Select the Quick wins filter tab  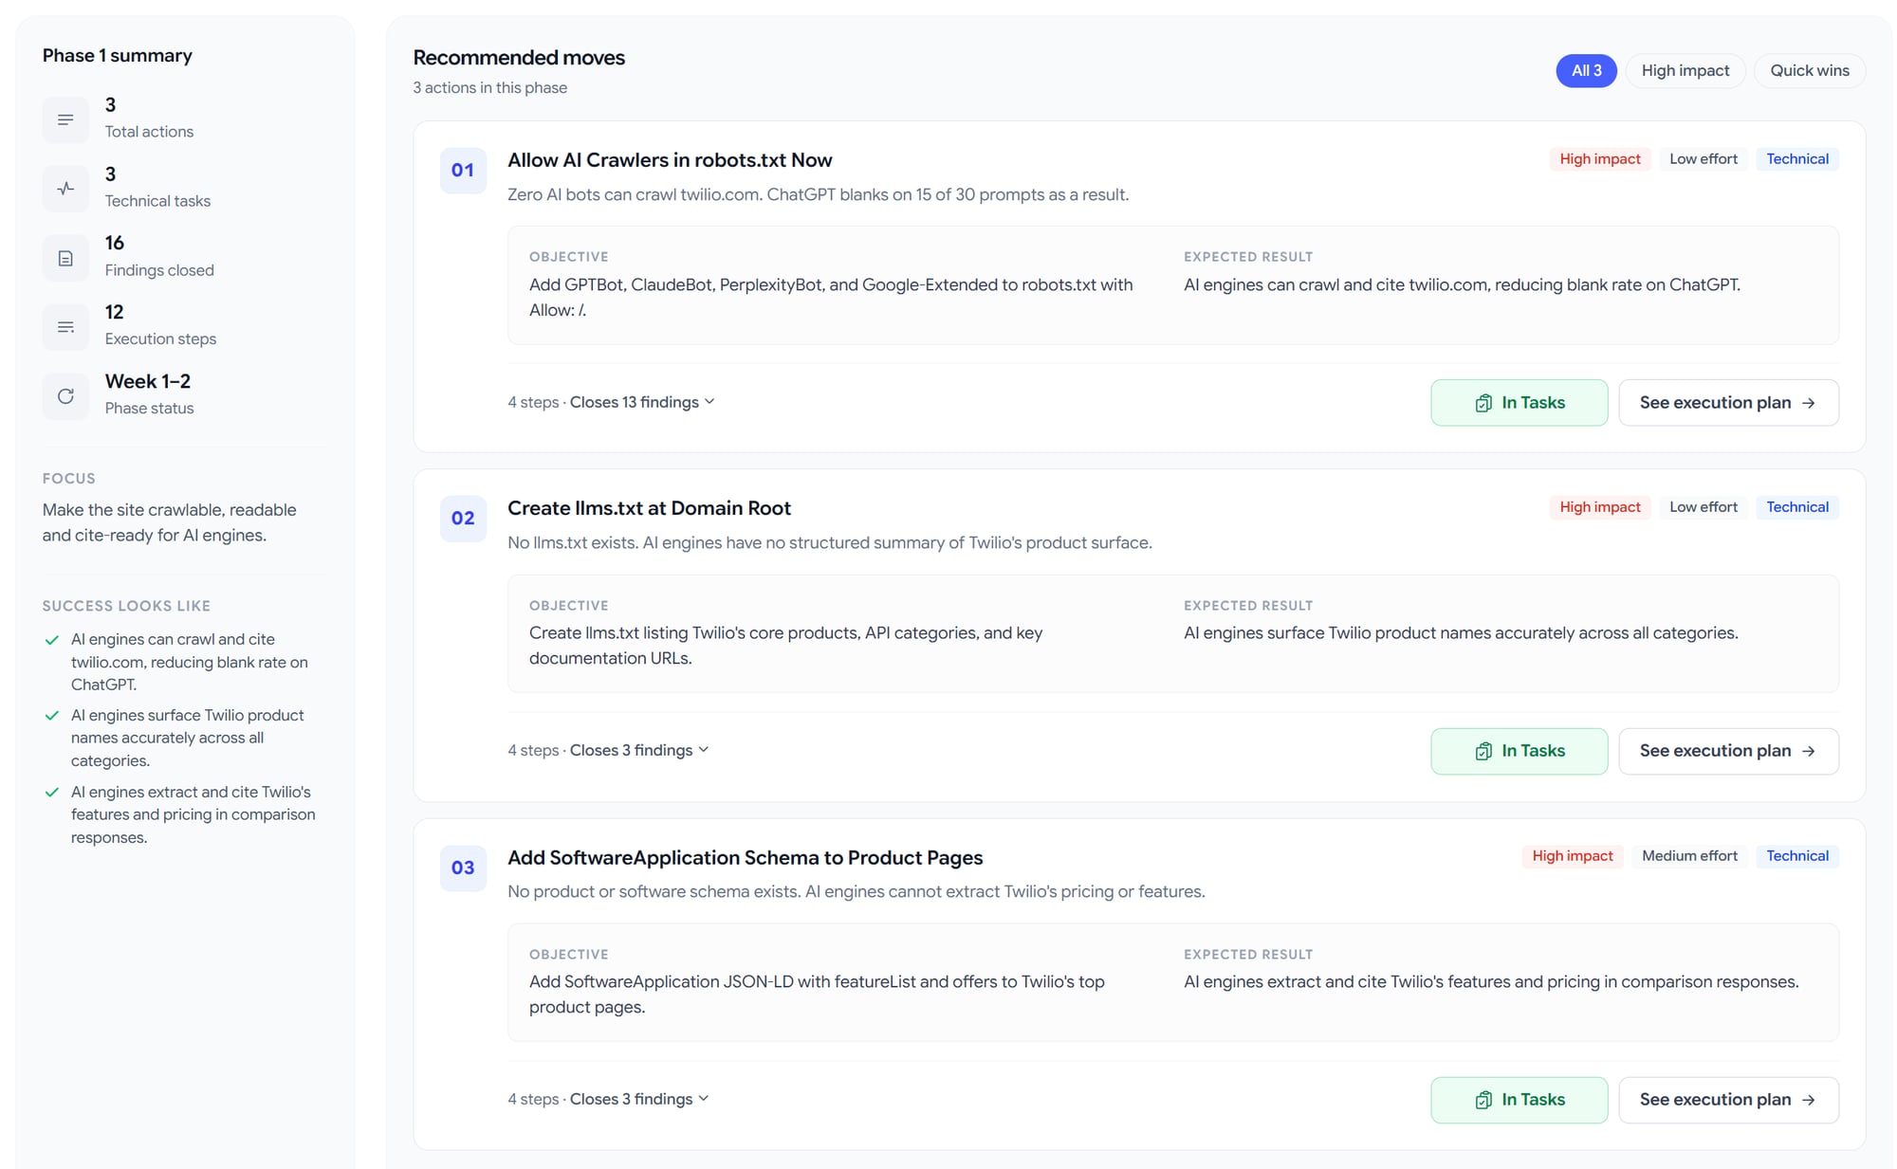1810,71
